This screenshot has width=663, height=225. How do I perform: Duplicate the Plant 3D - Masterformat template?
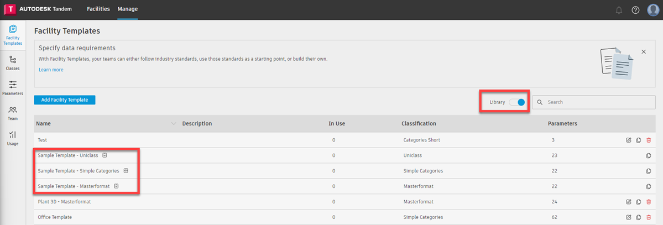pos(639,202)
